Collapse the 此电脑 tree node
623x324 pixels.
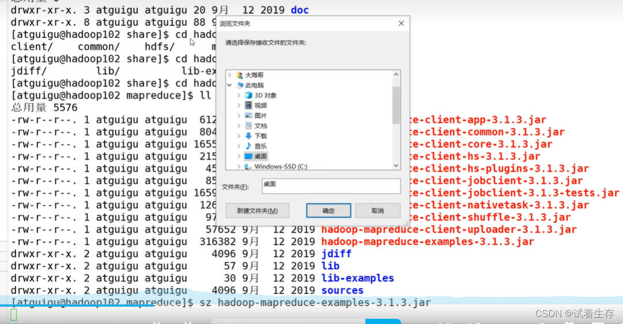click(x=230, y=85)
